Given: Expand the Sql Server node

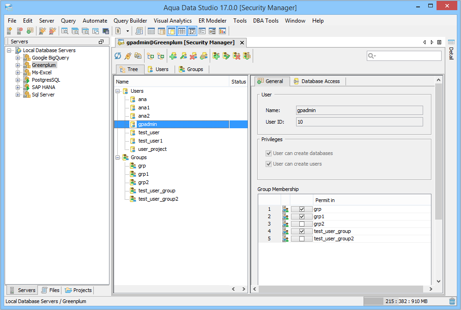Looking at the screenshot, I should (18, 95).
